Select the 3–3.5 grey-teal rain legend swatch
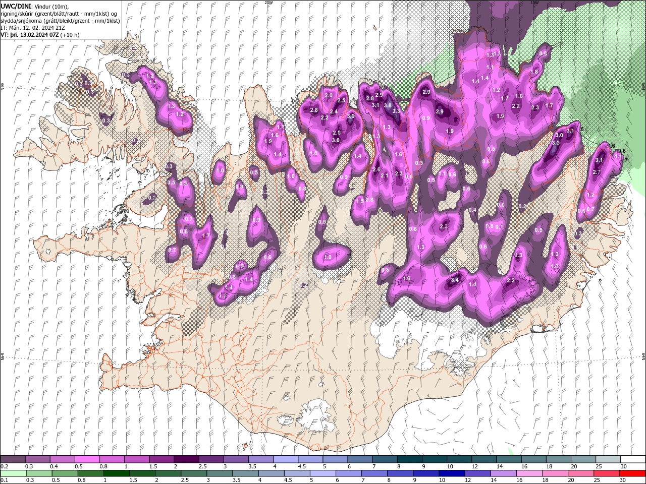 (x=220, y=473)
